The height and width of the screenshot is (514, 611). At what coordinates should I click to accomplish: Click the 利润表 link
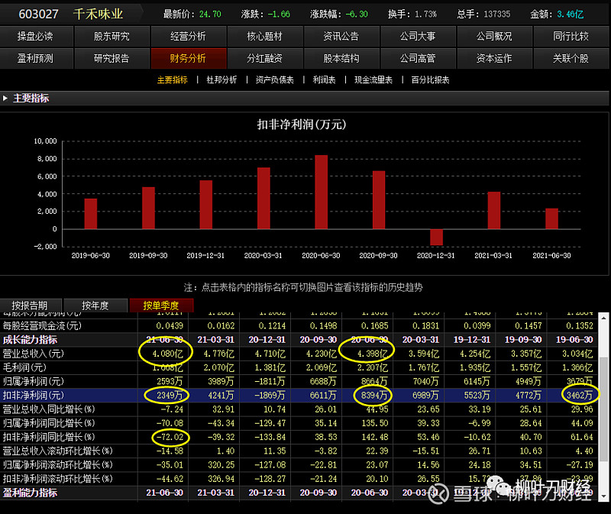[324, 80]
